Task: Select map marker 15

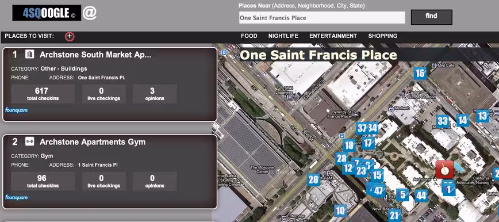Action: (377, 175)
